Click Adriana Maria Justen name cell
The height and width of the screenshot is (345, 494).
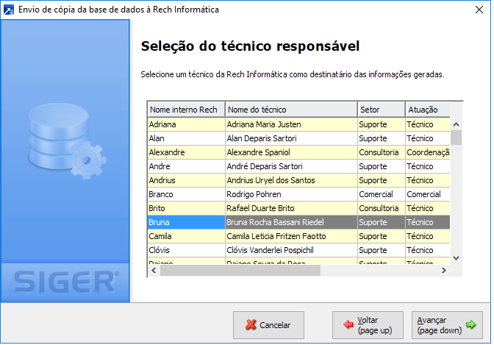point(291,124)
